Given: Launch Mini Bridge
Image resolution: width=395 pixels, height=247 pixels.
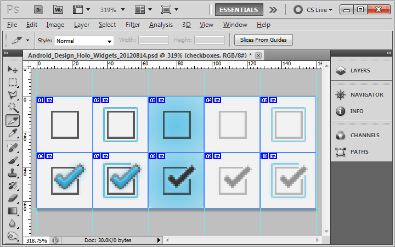Looking at the screenshot, I should 58,10.
